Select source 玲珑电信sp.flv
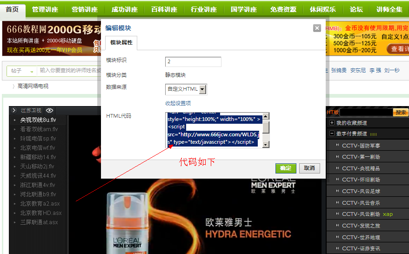Viewport: 409px width, 254px height. tap(38, 139)
